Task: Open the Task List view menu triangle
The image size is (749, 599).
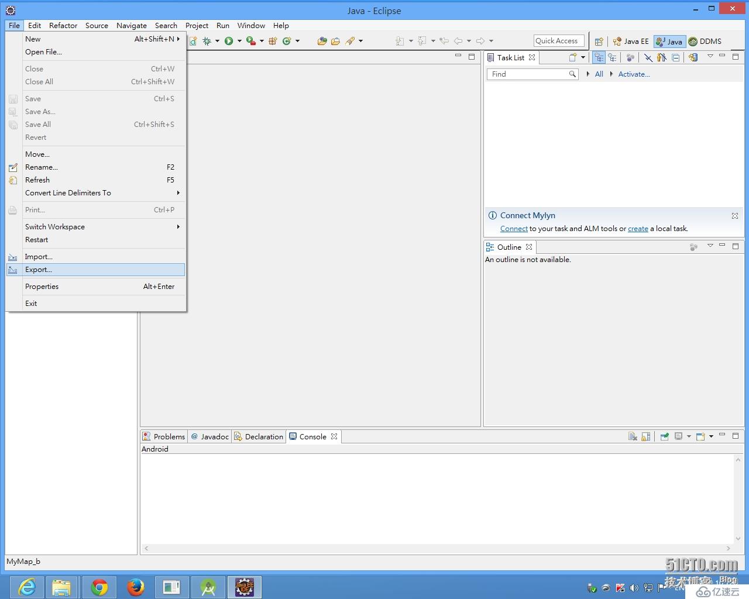Action: point(710,56)
